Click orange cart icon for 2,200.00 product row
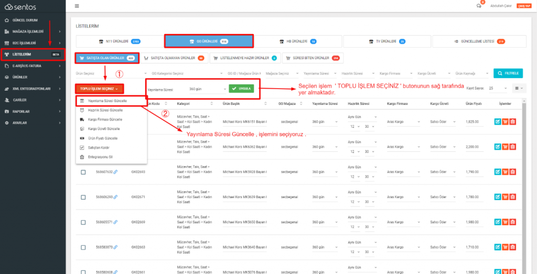This screenshot has height=274, width=537. click(x=505, y=147)
